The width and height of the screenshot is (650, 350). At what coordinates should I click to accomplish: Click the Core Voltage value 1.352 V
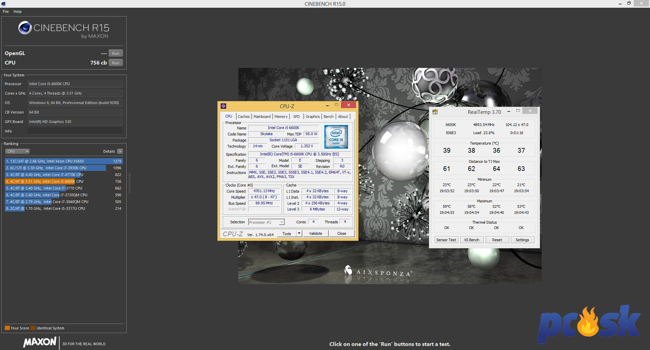[307, 146]
